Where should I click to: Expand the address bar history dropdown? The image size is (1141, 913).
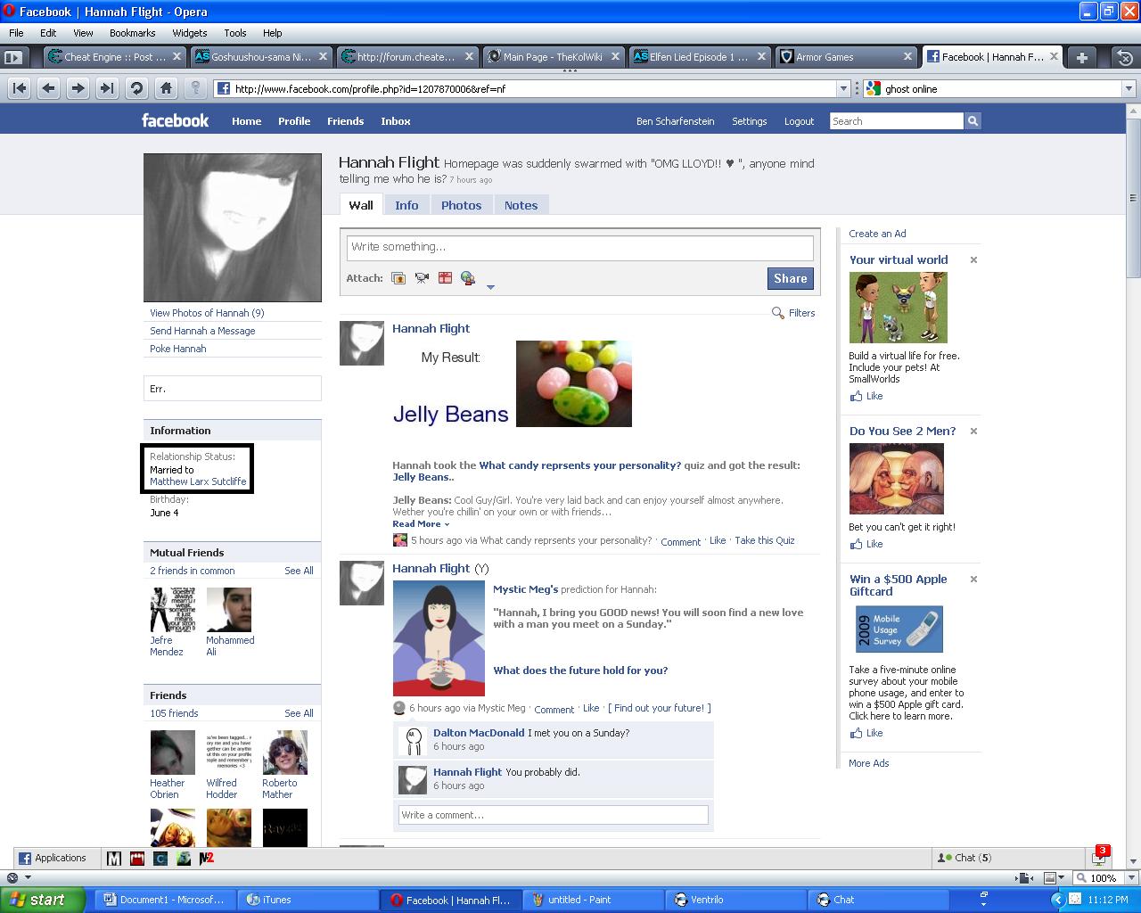tap(843, 88)
